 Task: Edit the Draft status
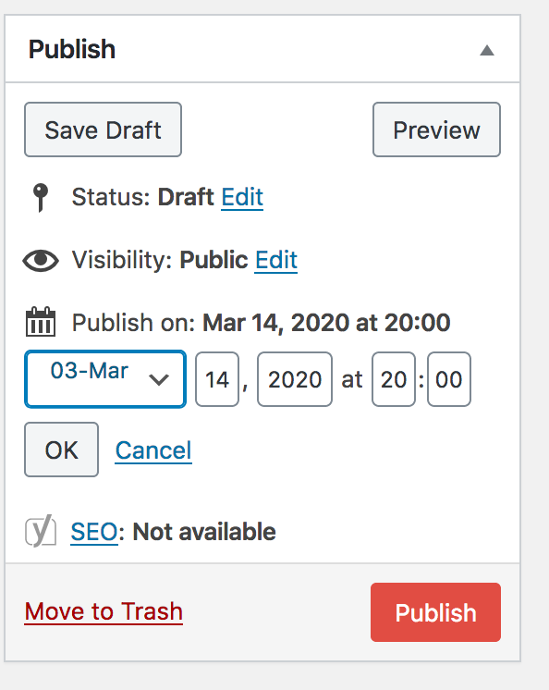tap(242, 197)
